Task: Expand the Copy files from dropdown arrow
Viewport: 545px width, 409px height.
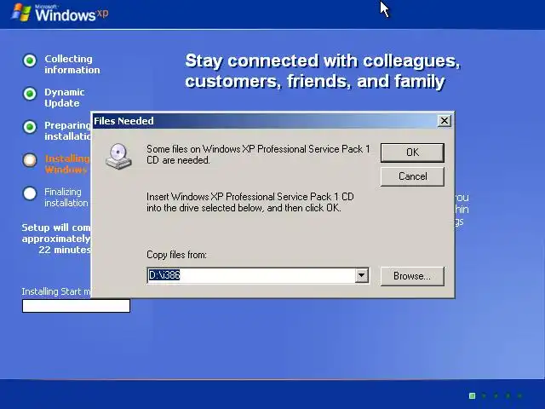Action: [x=361, y=275]
